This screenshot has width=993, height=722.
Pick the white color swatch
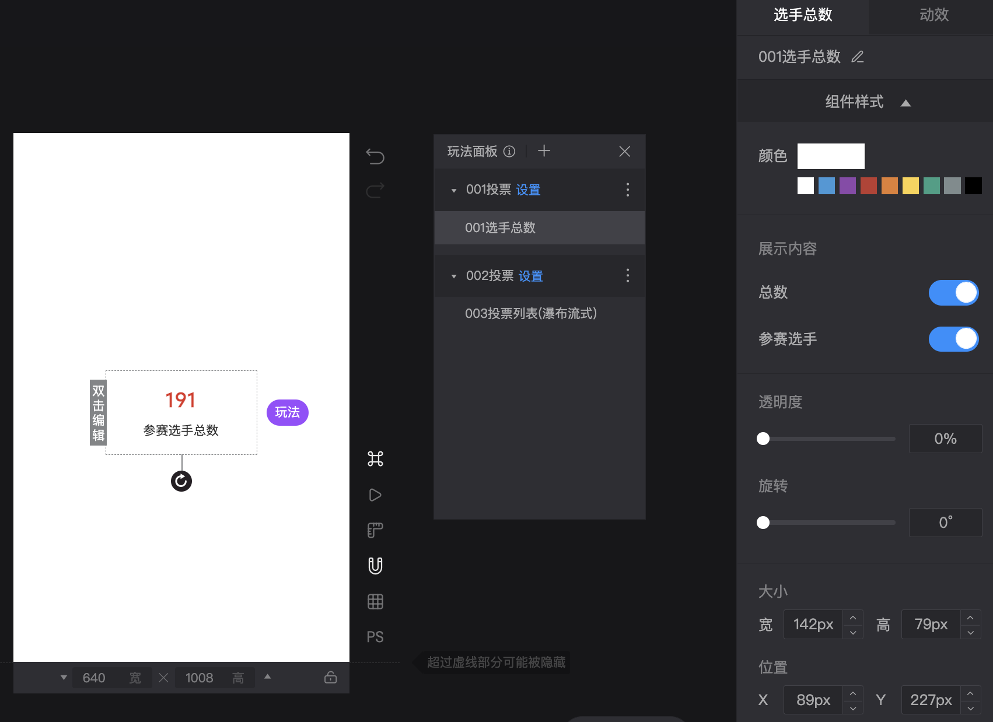point(806,186)
